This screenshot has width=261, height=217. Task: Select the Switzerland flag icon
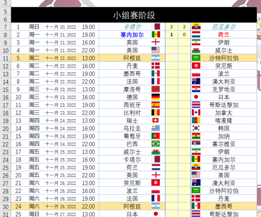pos(156,120)
